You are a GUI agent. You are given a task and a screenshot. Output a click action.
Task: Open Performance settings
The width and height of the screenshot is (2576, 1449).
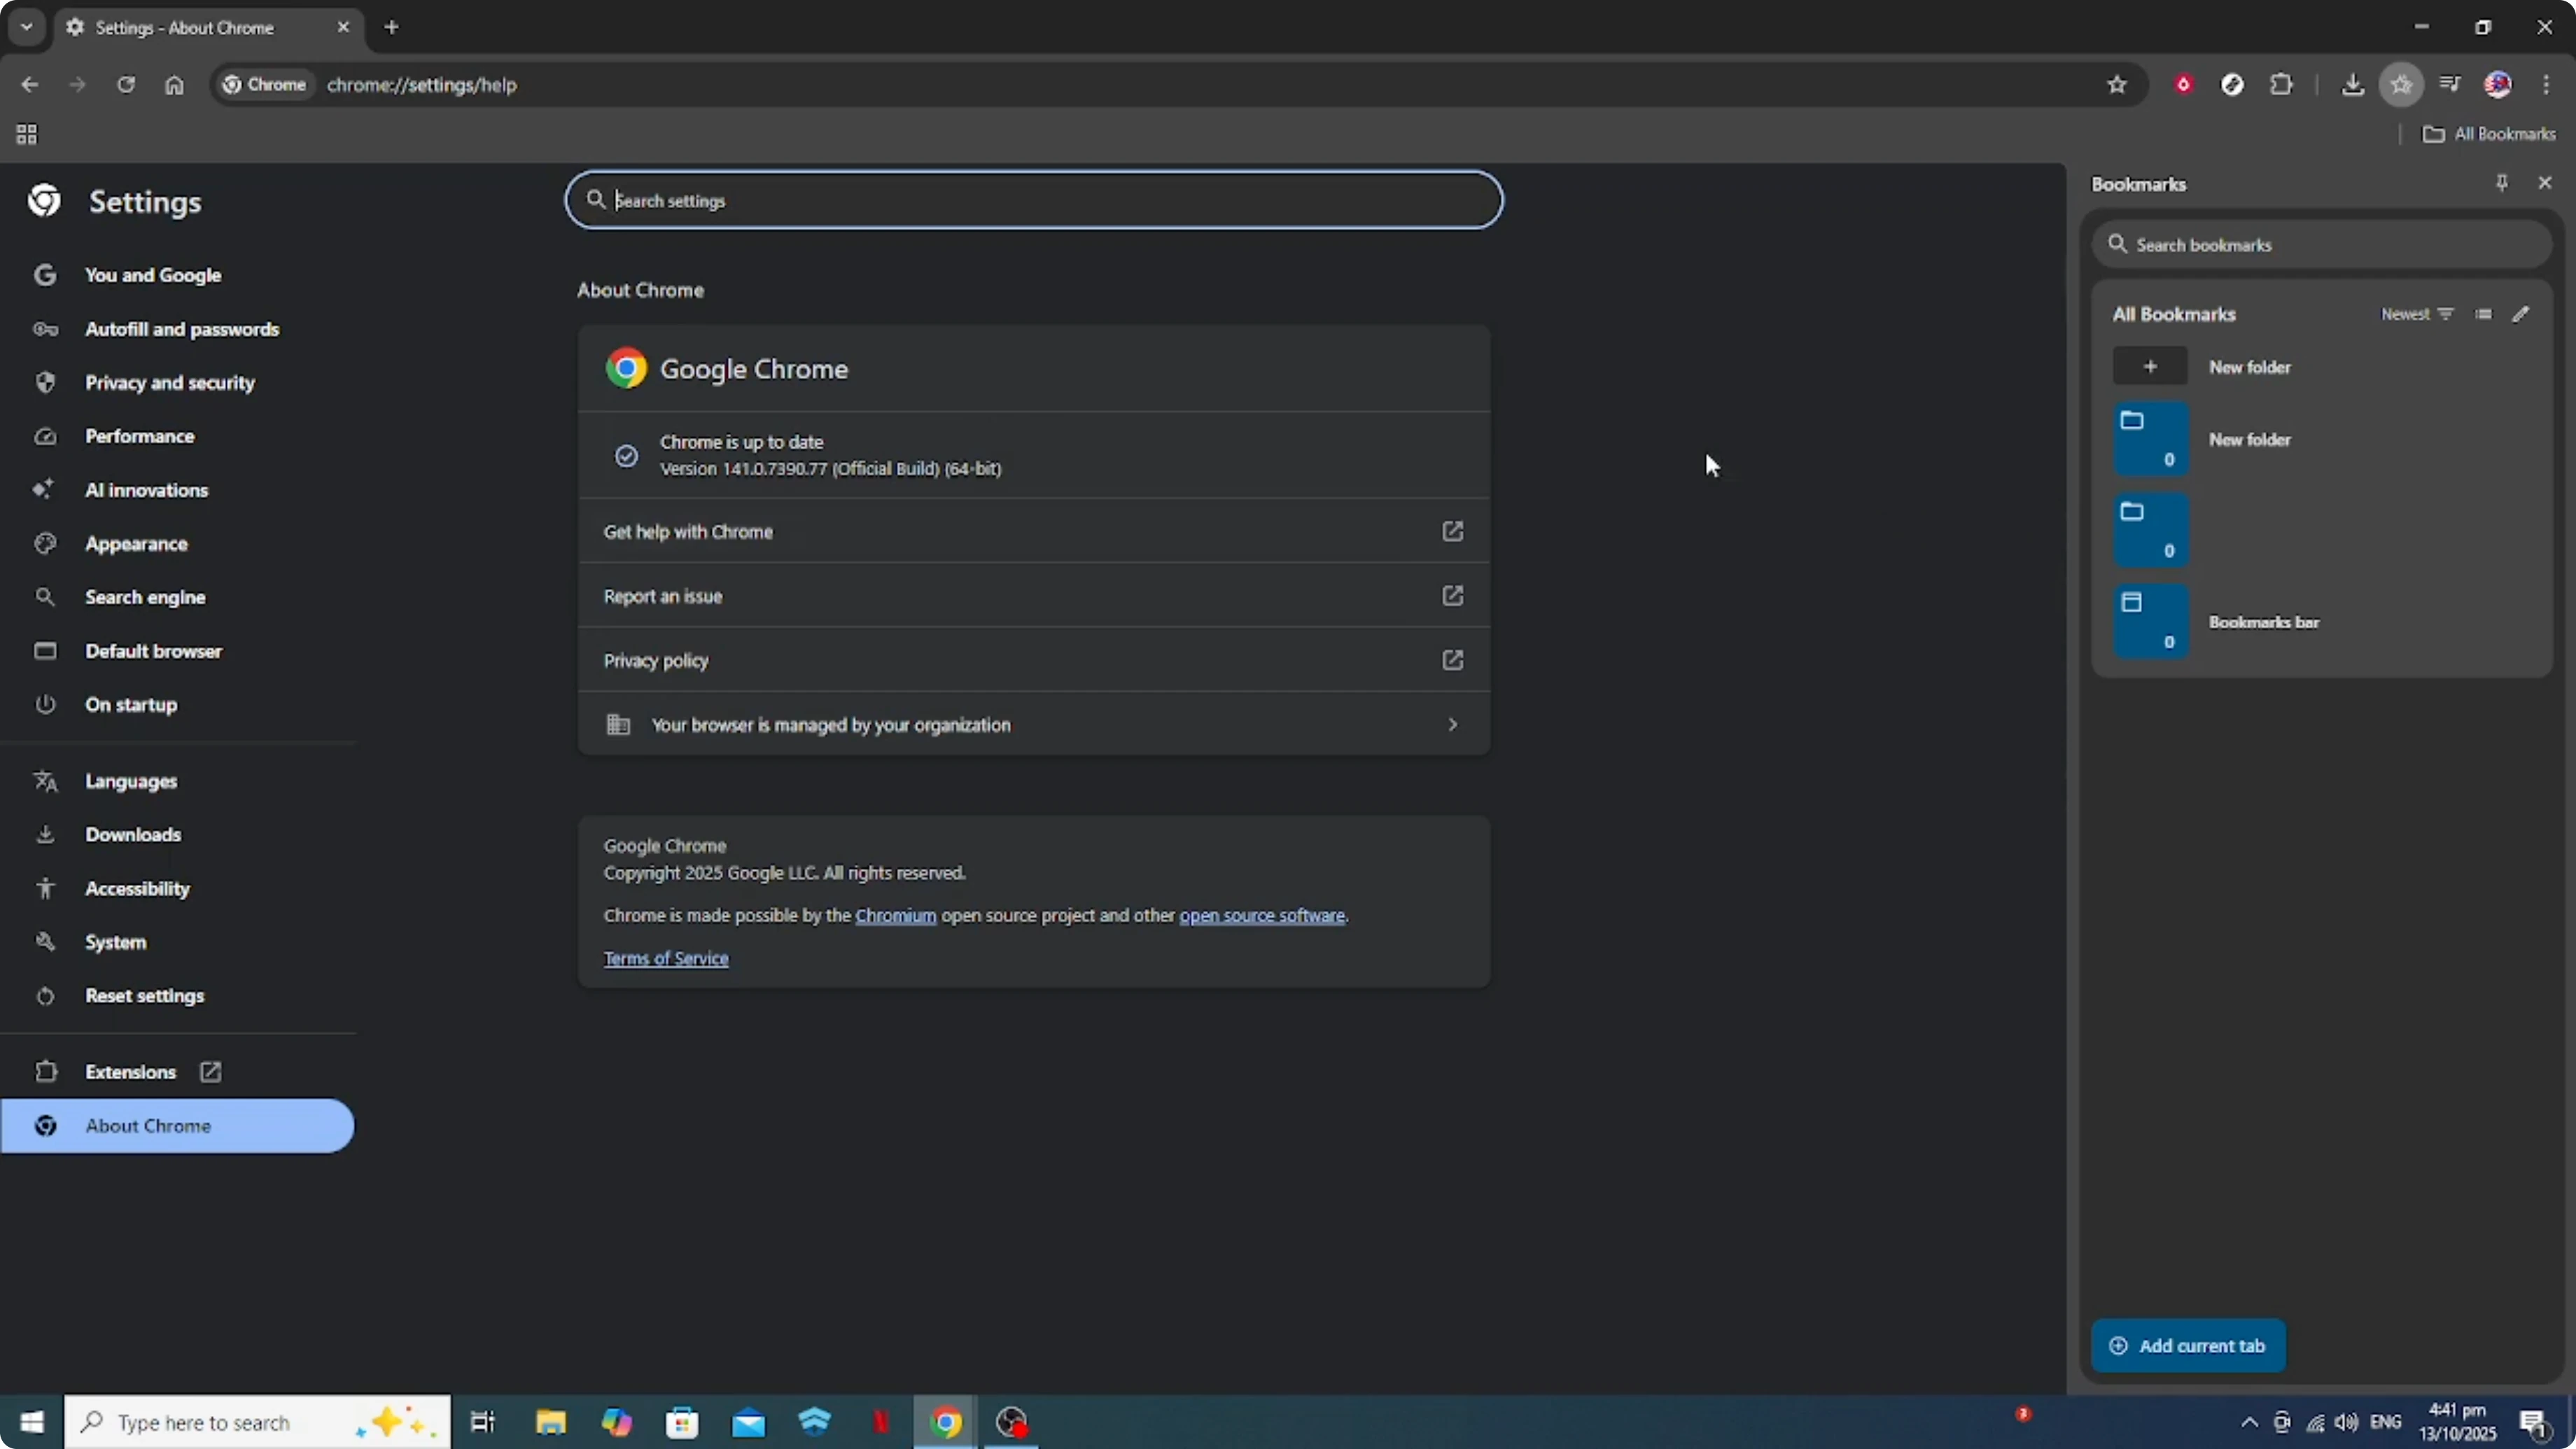coord(140,436)
